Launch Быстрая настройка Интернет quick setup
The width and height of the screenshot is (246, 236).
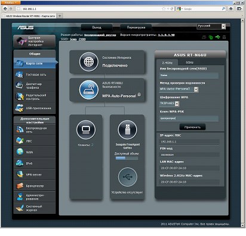[x=35, y=41]
